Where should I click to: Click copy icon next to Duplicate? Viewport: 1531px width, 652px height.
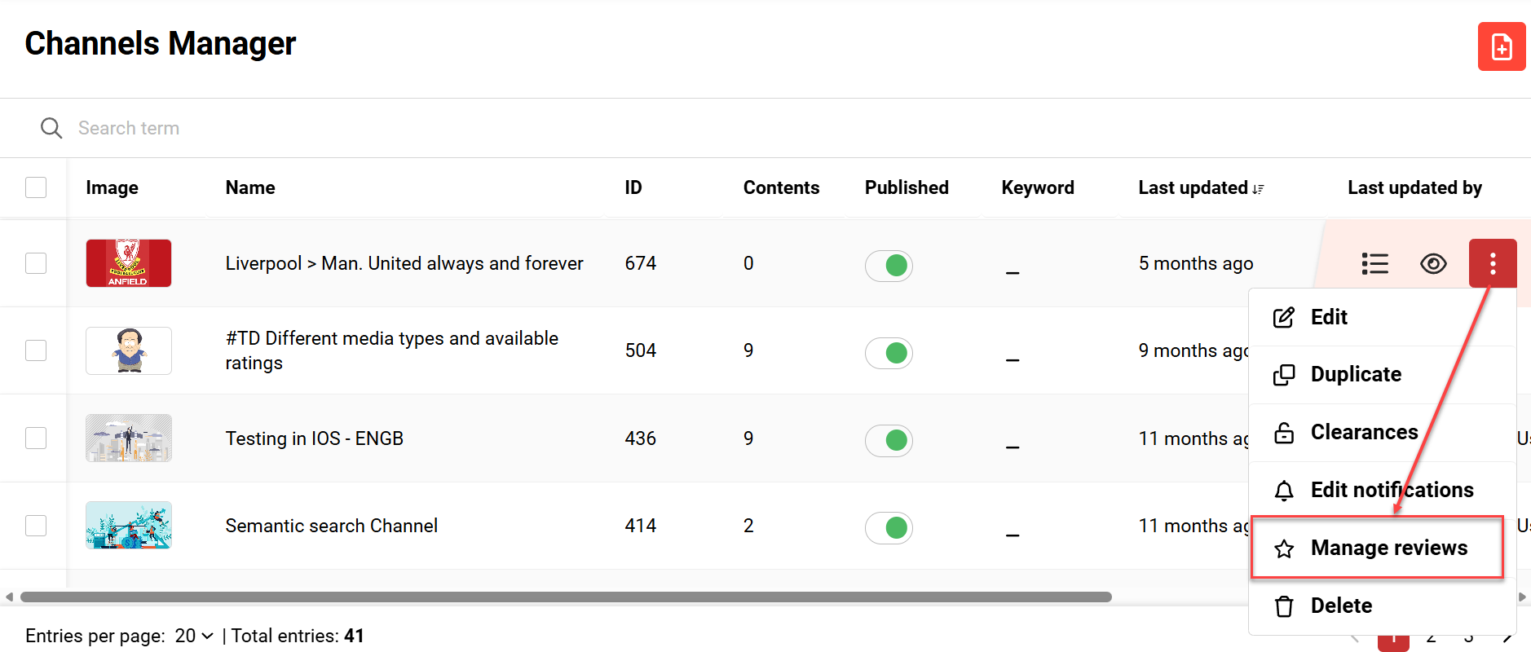[1284, 375]
